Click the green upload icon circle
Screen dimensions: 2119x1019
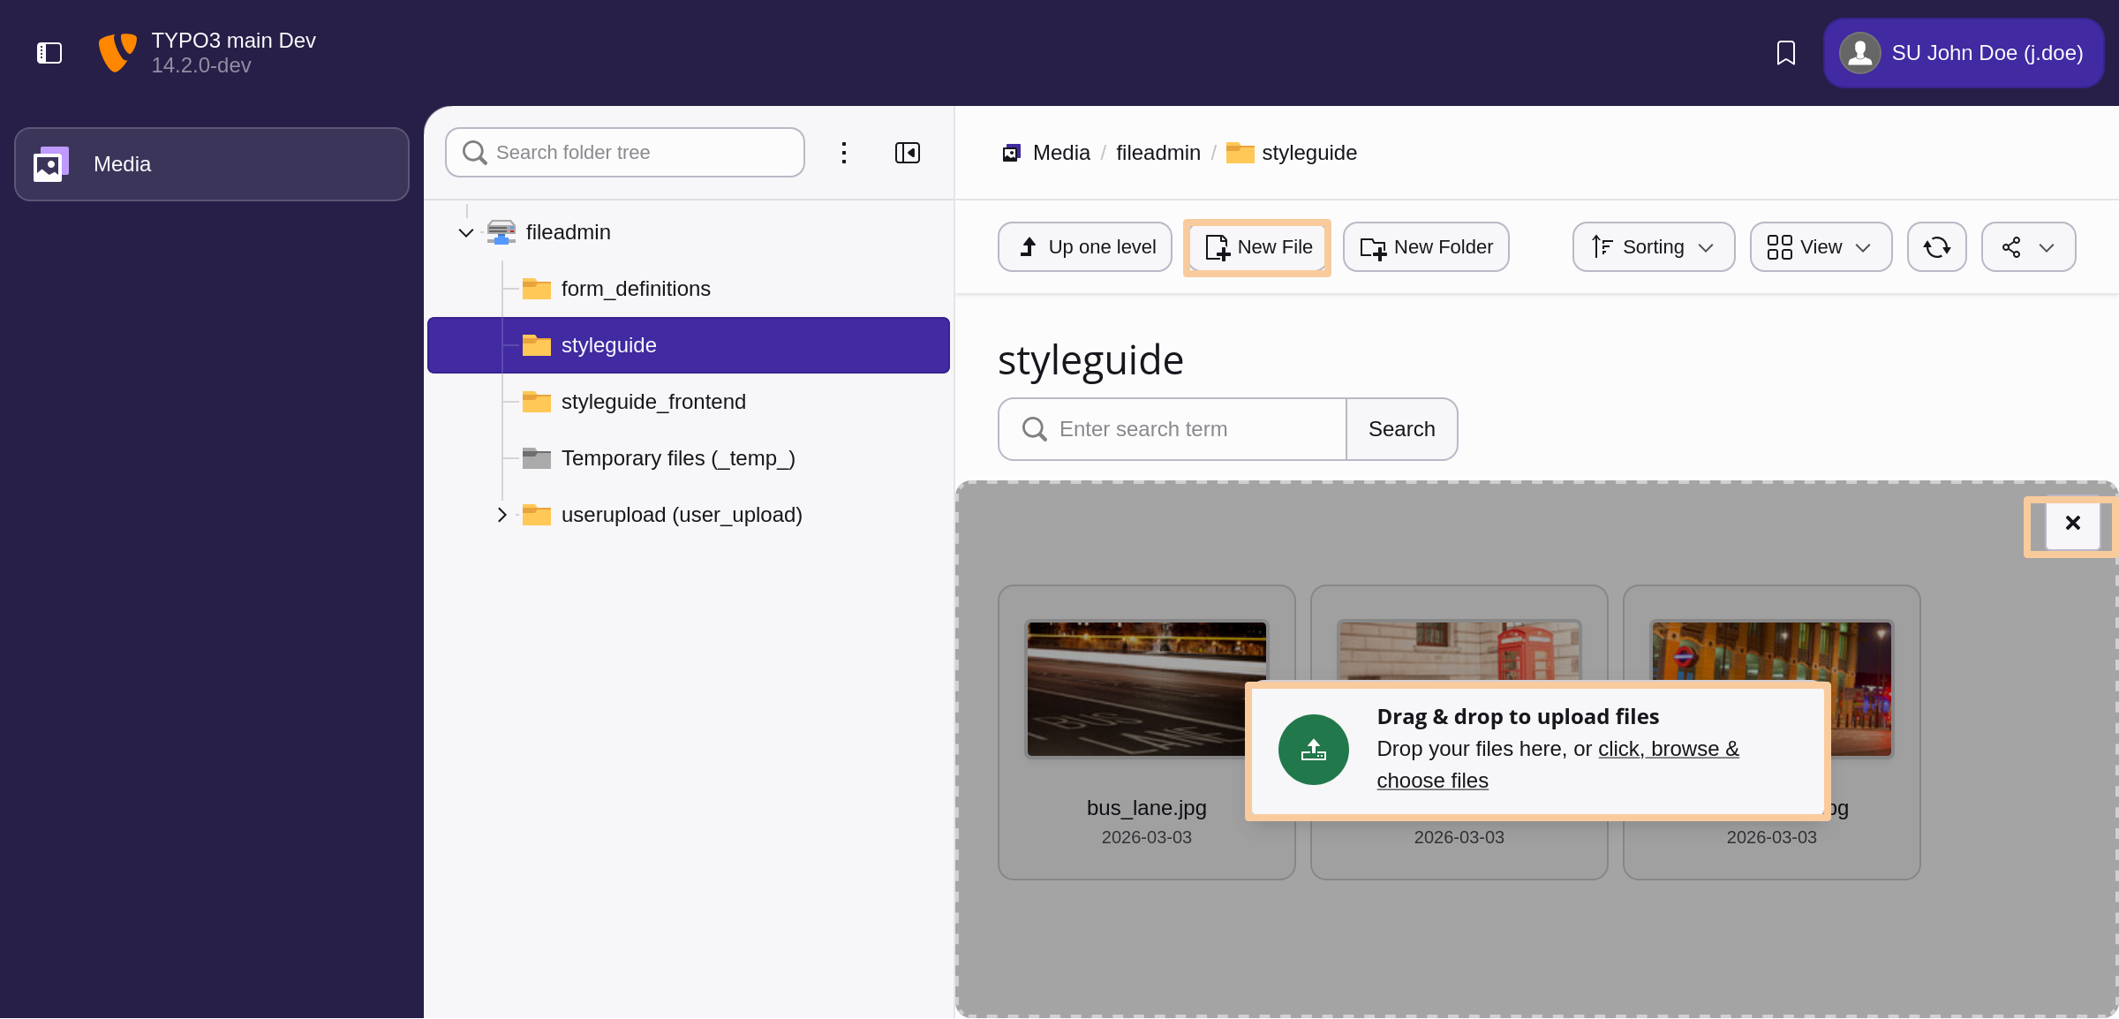pyautogui.click(x=1313, y=750)
